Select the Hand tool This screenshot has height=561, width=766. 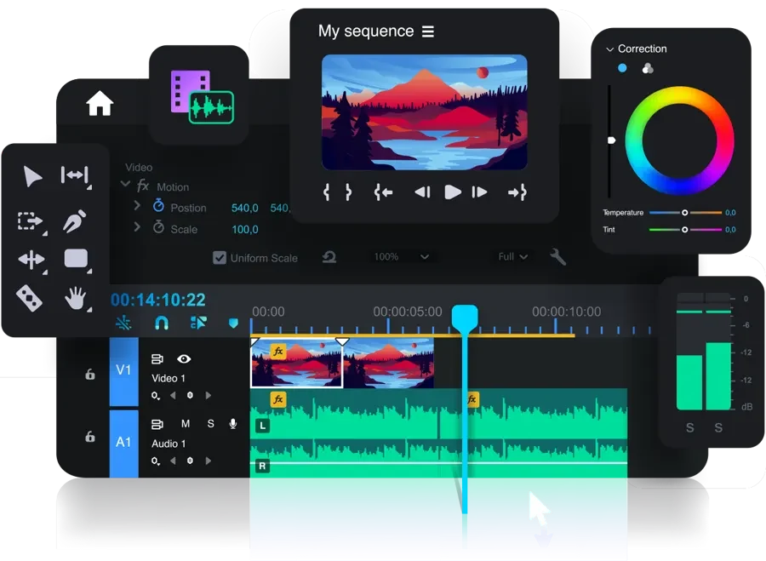coord(76,298)
